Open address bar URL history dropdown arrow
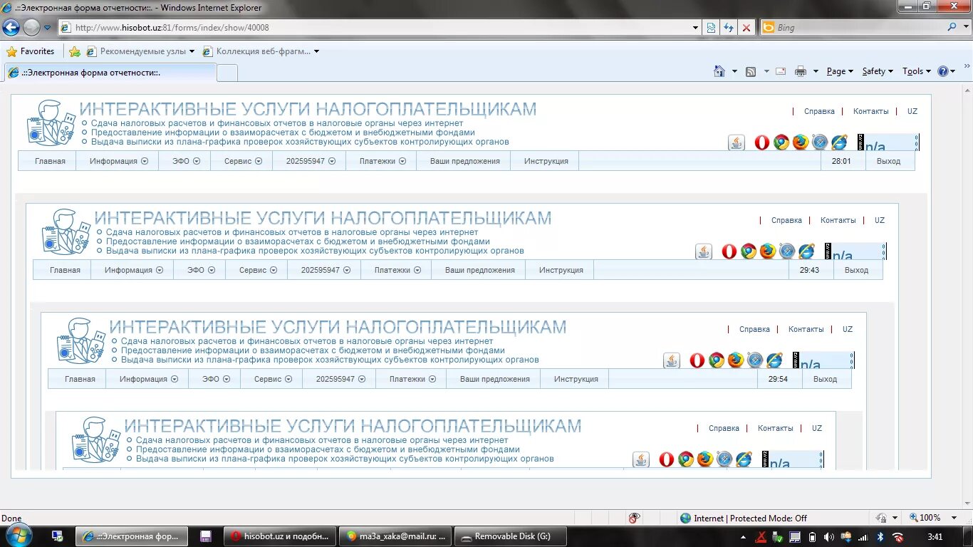The height and width of the screenshot is (547, 973). 696,28
